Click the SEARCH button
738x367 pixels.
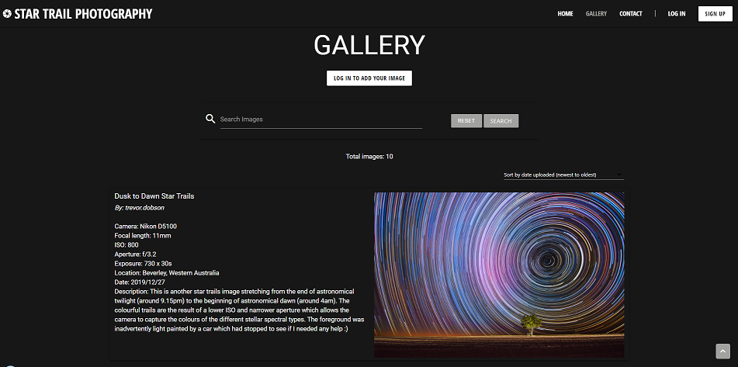point(501,121)
